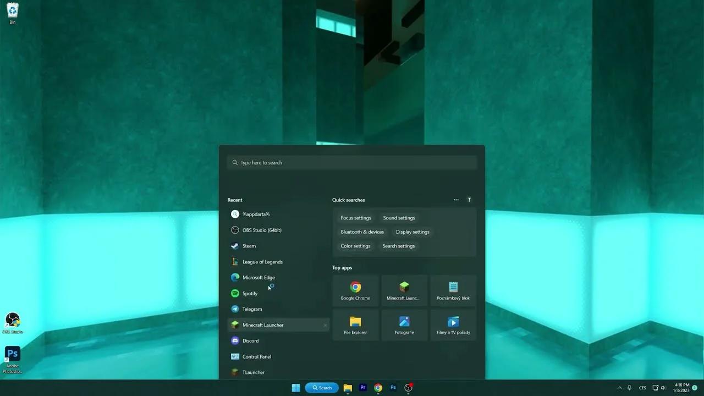Click the microphone icon in system tray
This screenshot has height=396, width=704.
pyautogui.click(x=629, y=388)
